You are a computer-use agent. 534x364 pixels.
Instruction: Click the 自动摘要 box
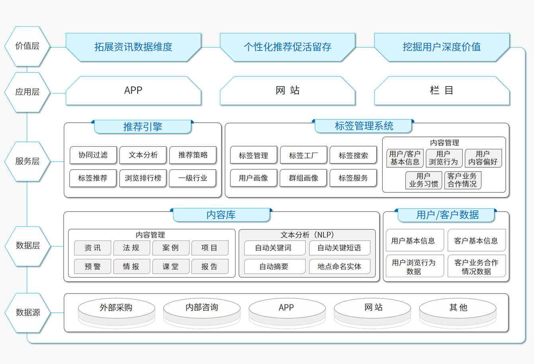[x=275, y=266]
